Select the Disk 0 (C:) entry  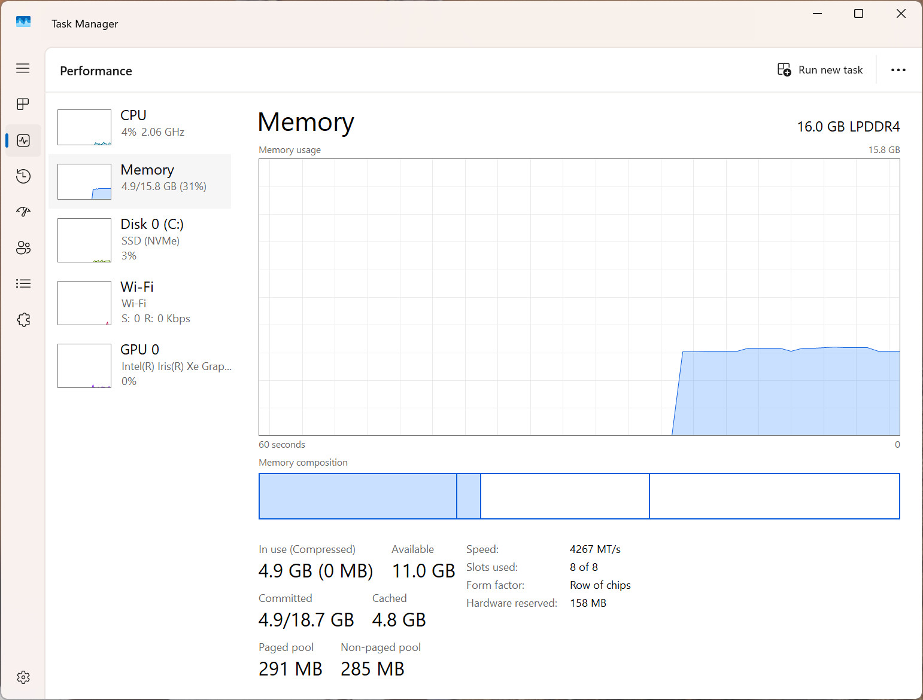point(140,240)
